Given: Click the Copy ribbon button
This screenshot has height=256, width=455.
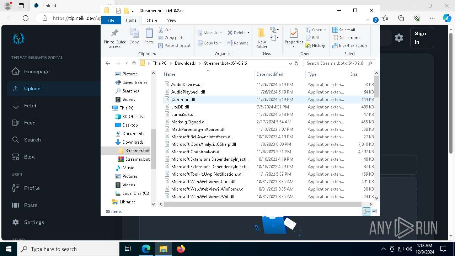Looking at the screenshot, I should pyautogui.click(x=134, y=36).
